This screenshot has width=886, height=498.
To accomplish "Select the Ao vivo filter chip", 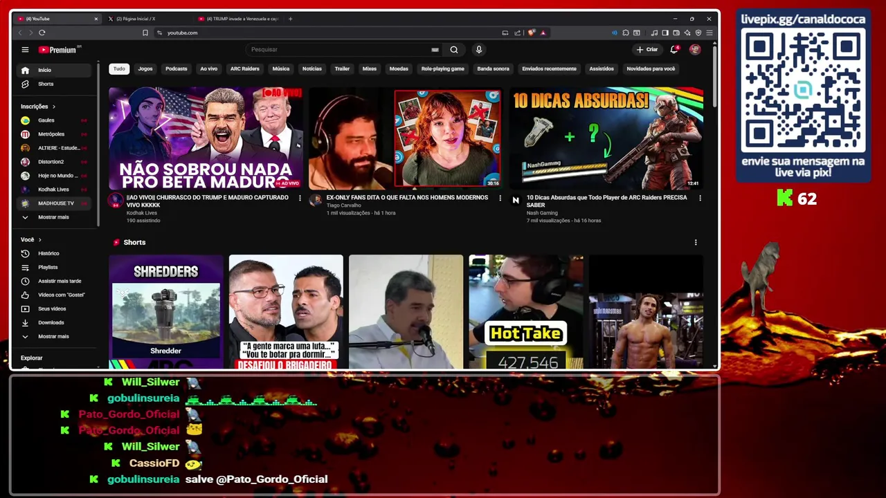I will 208,68.
